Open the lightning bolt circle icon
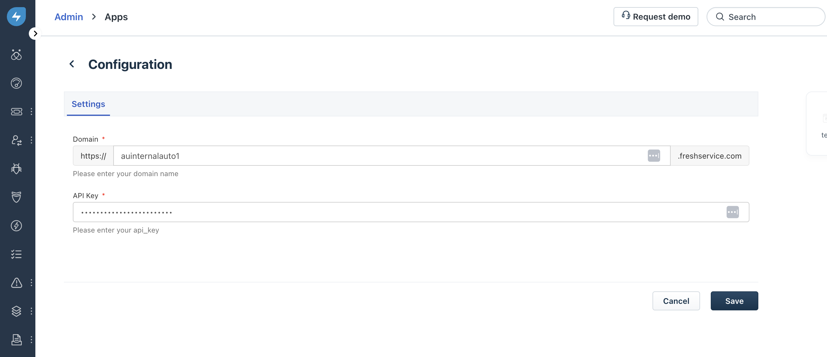Screen dimensions: 827x357 pos(16,225)
